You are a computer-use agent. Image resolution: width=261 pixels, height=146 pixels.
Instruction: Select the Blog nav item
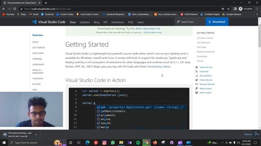pos(96,22)
